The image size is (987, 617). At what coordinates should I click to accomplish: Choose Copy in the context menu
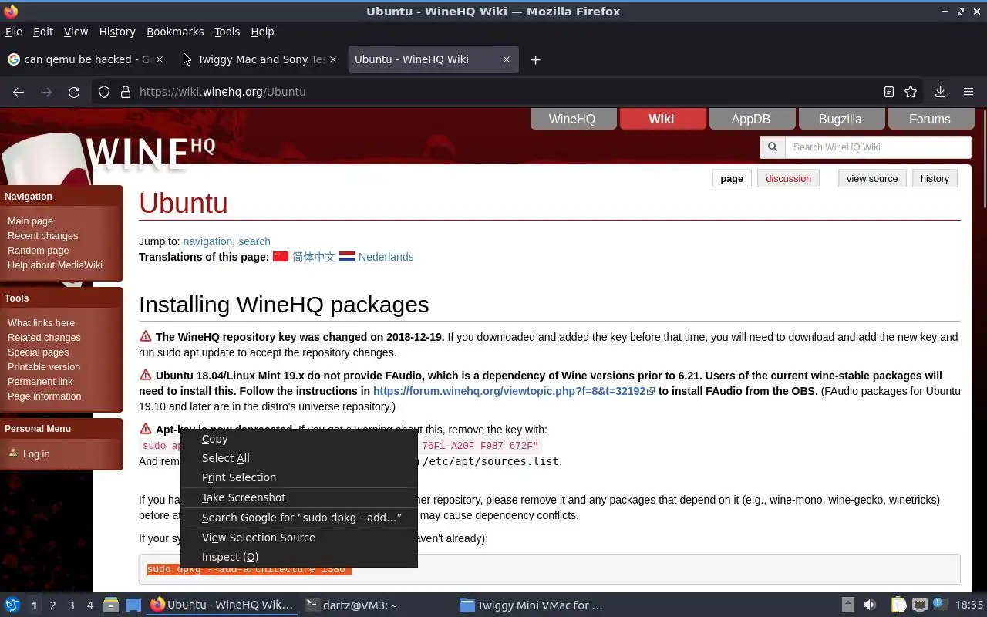coord(299,439)
